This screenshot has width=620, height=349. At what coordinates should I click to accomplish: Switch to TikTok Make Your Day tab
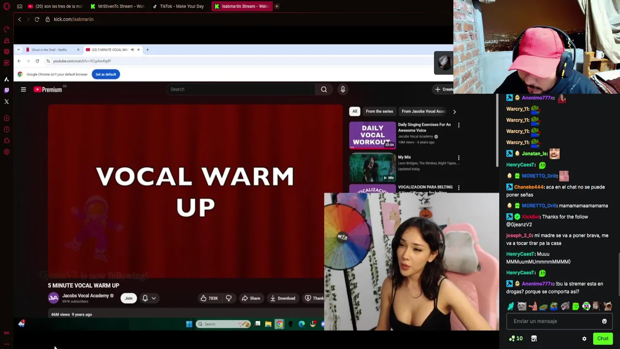pyautogui.click(x=178, y=6)
